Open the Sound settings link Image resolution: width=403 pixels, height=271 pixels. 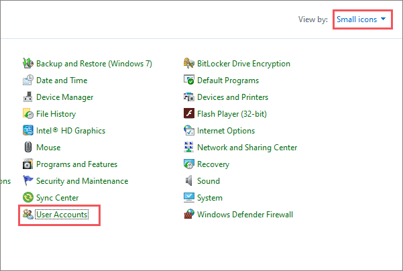point(209,181)
